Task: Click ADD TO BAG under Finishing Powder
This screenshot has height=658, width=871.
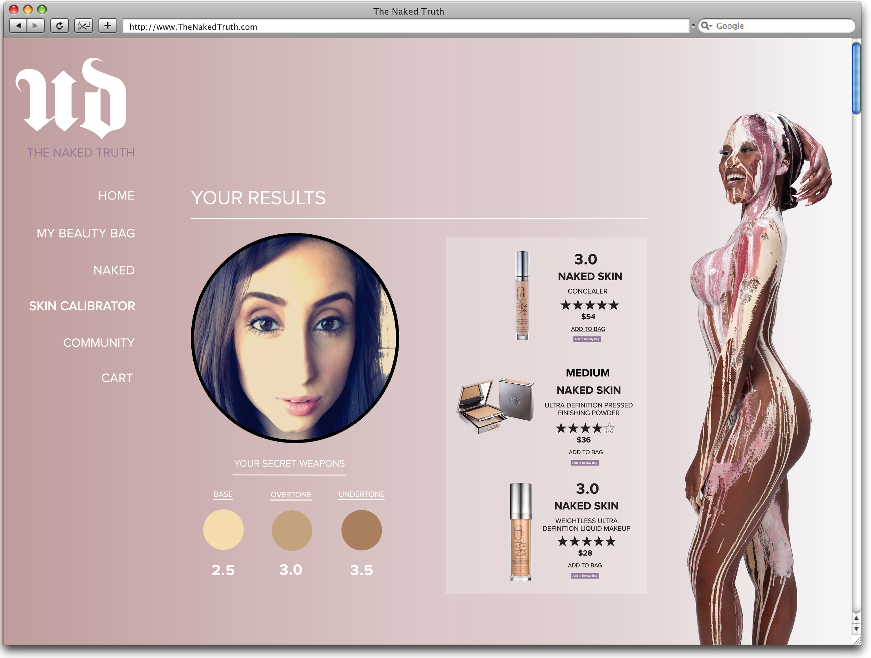Action: pyautogui.click(x=586, y=452)
